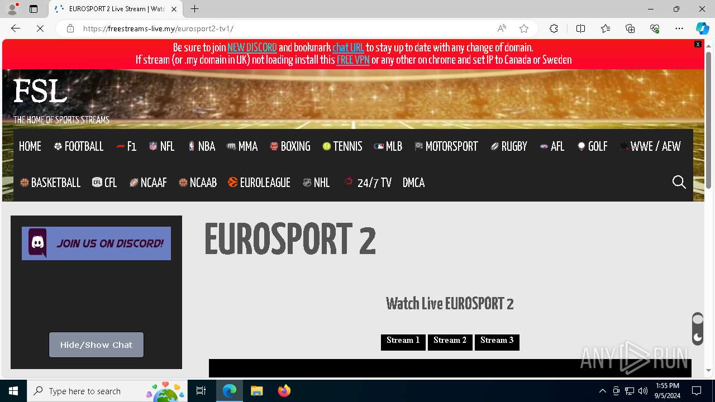The width and height of the screenshot is (715, 402).
Task: Toggle split screen view
Action: [580, 28]
